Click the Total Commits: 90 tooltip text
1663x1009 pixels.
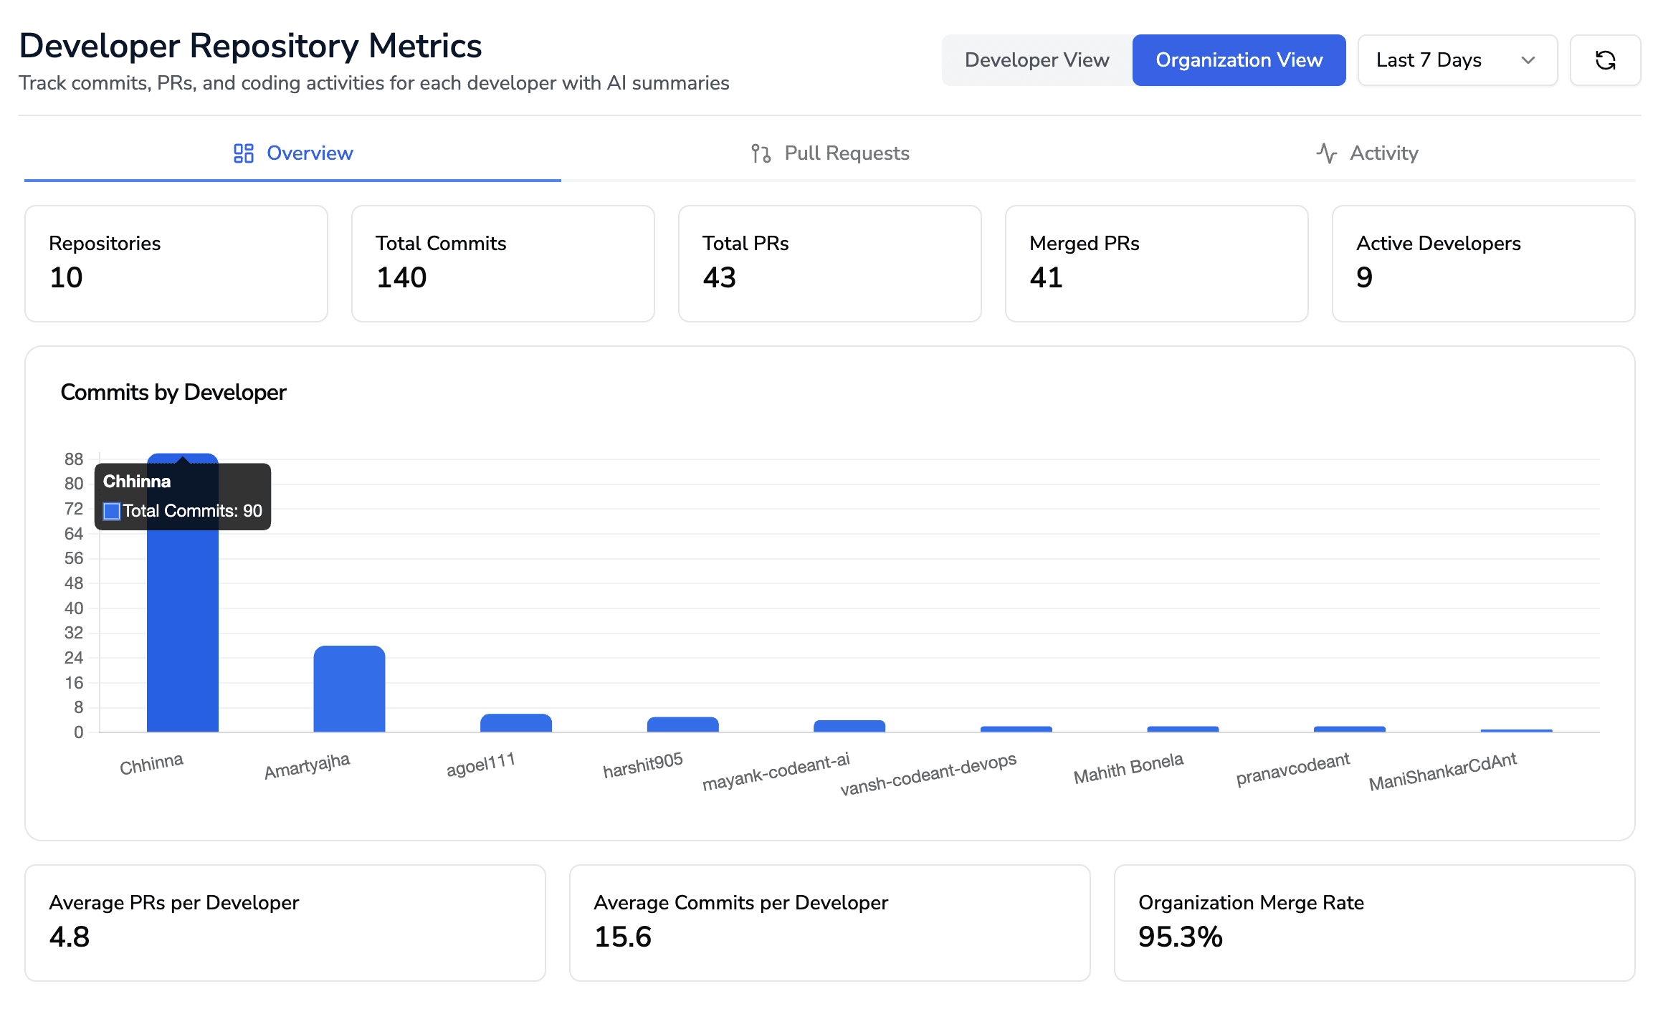point(193,511)
